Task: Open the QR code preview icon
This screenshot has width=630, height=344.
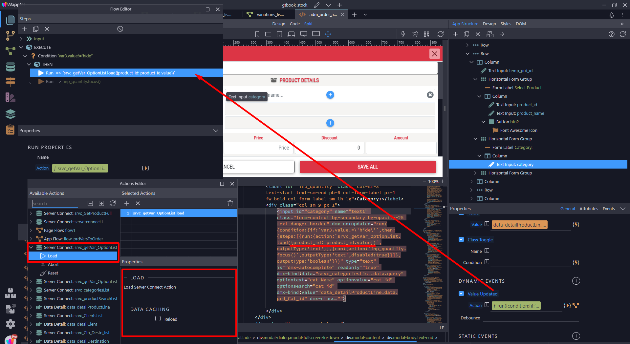Action: pyautogui.click(x=426, y=34)
